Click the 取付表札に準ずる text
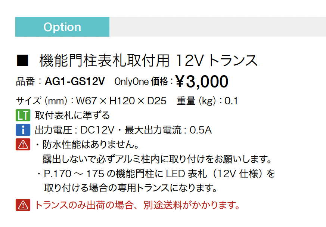This screenshot has width=326, height=227. pyautogui.click(x=72, y=115)
